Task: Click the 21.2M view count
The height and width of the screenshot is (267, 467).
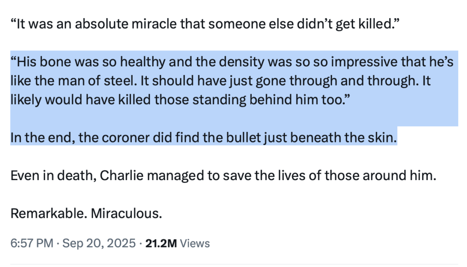Action: pyautogui.click(x=161, y=243)
